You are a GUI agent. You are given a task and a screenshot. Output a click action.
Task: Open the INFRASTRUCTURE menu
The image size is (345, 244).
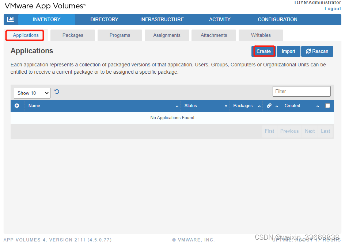coord(162,19)
